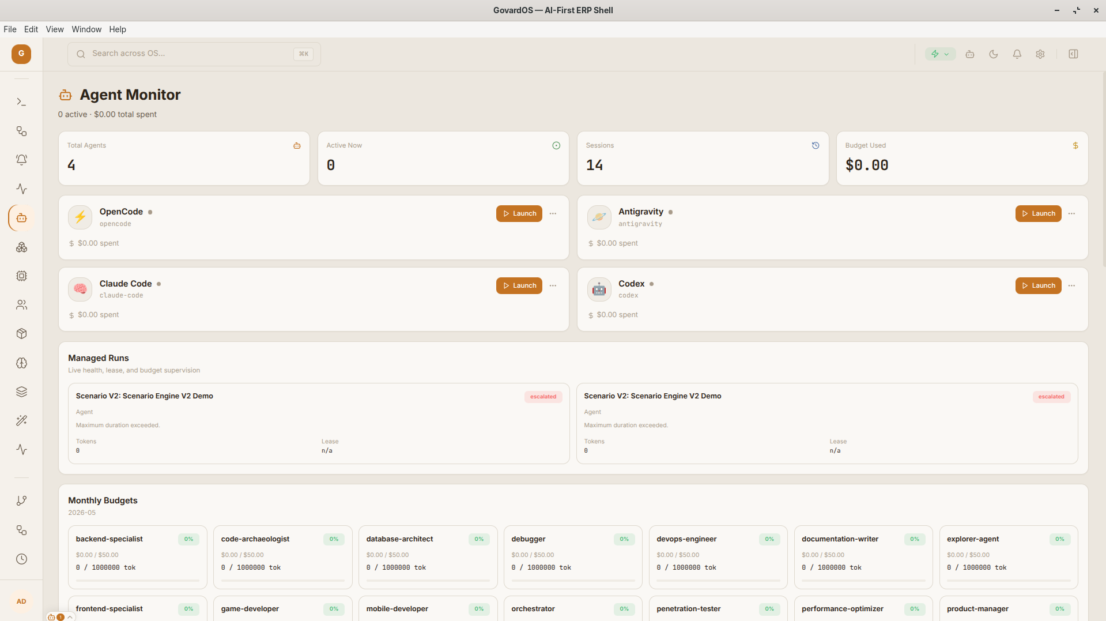Open the clock history sidebar icon

coord(21,559)
